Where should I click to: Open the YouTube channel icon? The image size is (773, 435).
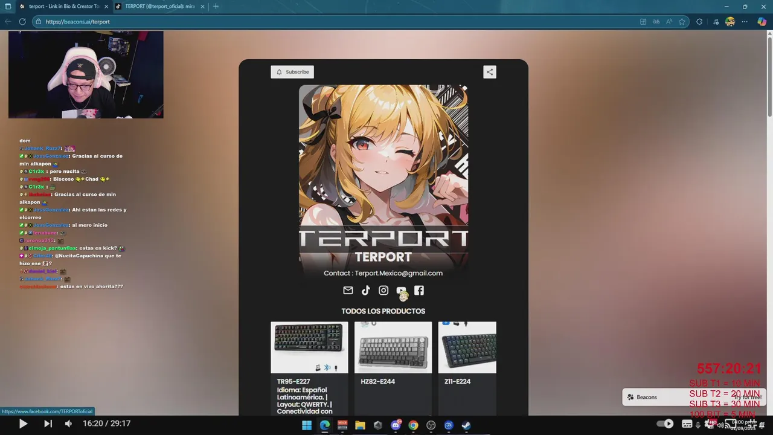401,291
